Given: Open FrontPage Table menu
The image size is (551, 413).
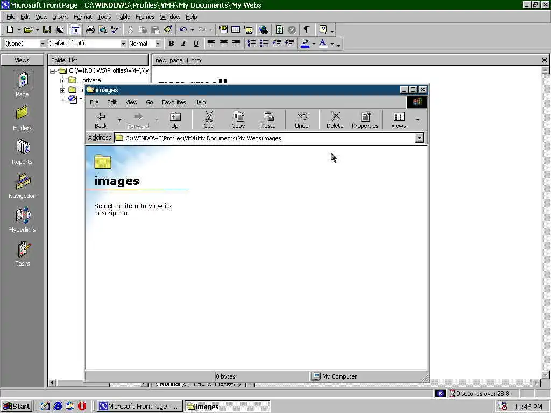Looking at the screenshot, I should (x=123, y=17).
